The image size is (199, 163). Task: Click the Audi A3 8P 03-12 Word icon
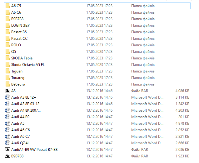[7, 104]
